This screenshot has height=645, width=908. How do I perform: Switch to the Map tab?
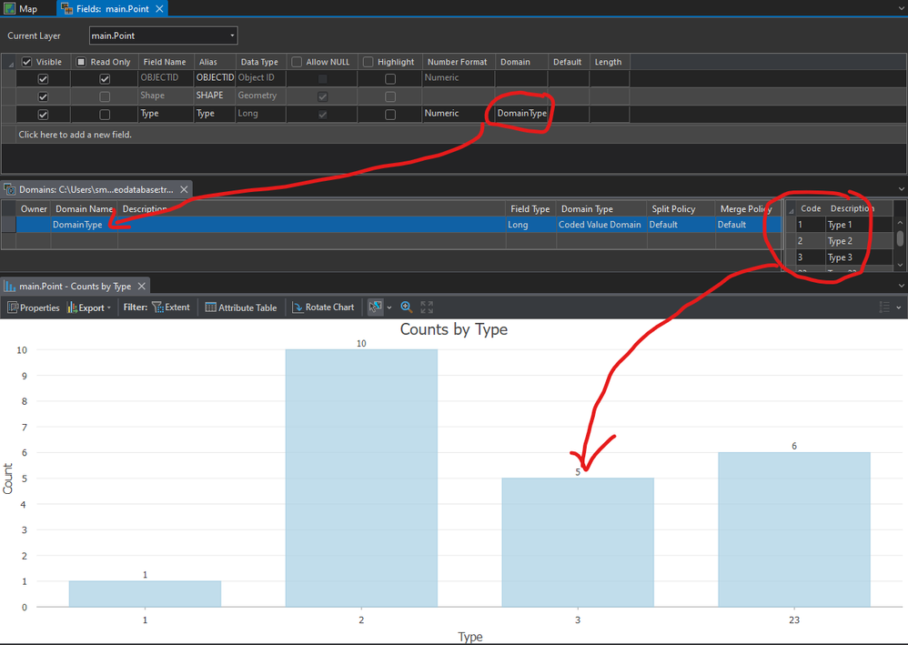[x=22, y=9]
